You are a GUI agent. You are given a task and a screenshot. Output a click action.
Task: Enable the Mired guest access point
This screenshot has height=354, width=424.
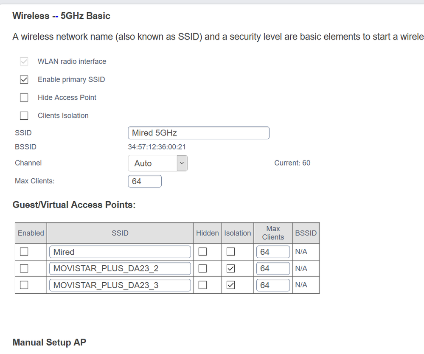(24, 252)
